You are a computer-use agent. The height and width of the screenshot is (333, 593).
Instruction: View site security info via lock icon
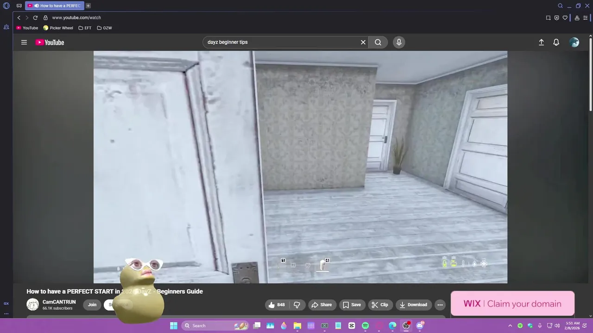(x=45, y=18)
